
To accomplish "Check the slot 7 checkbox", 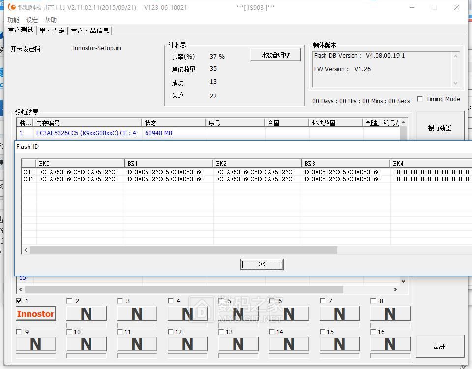I will click(x=323, y=301).
